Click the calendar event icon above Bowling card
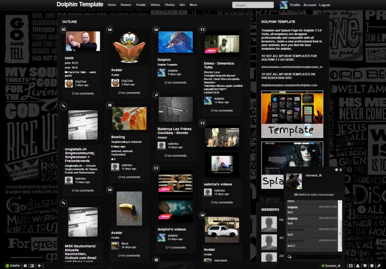Screen dimensions: 386x269 [110, 106]
